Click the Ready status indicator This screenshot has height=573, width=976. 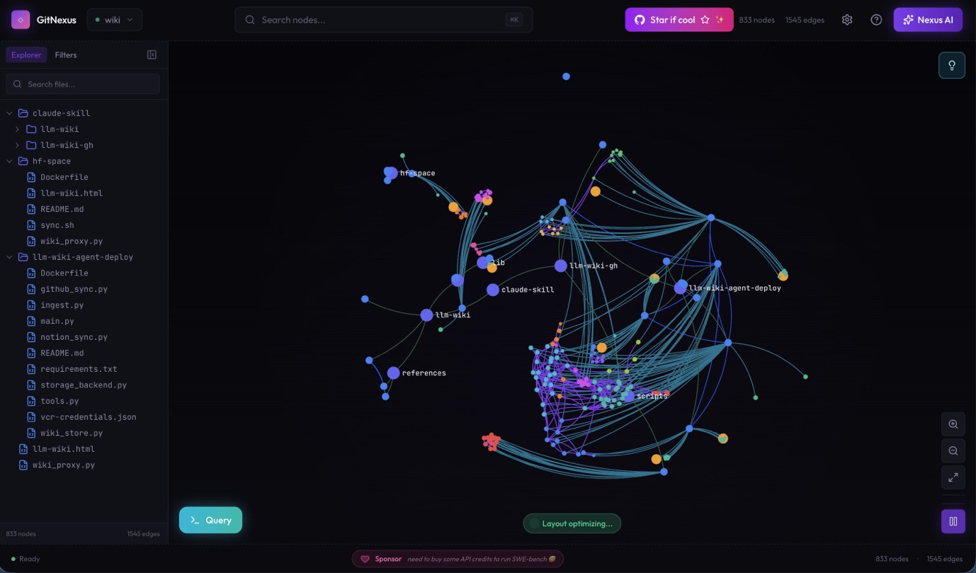tap(25, 559)
